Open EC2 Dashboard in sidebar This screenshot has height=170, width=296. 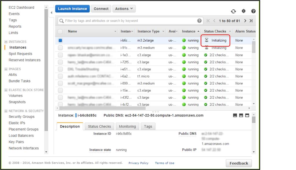coord(21,7)
